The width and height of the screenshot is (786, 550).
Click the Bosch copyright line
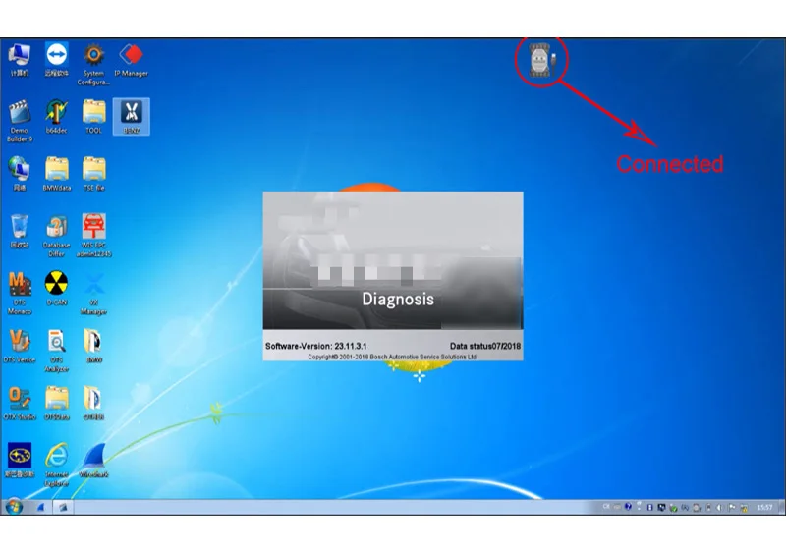coord(392,357)
